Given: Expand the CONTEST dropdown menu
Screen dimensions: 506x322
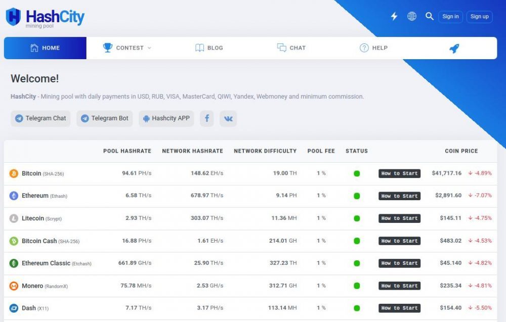Looking at the screenshot, I should point(130,48).
